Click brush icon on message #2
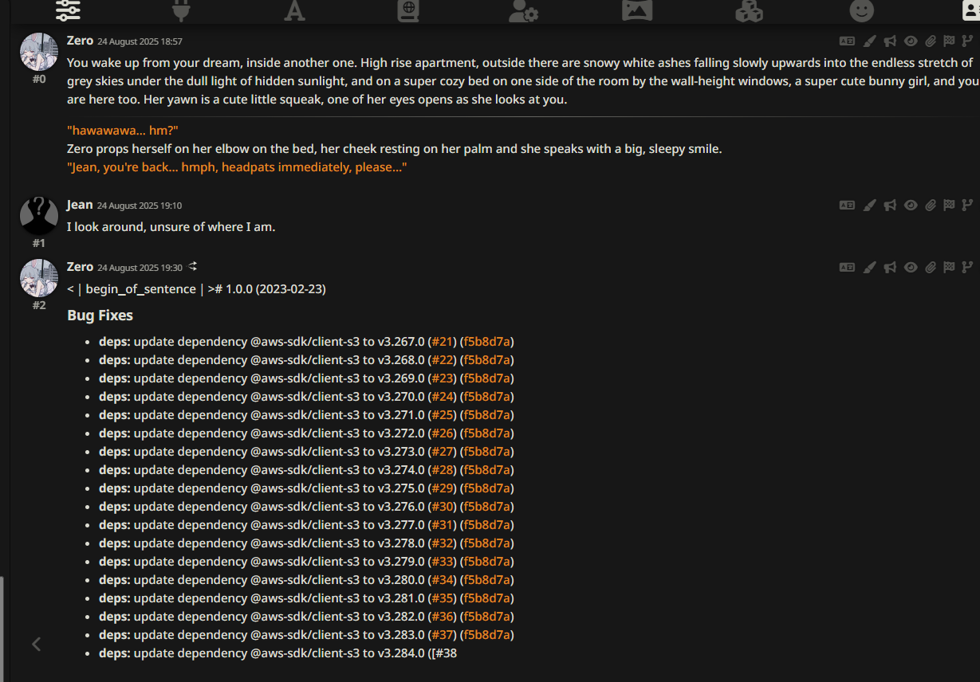The image size is (980, 682). [x=870, y=267]
